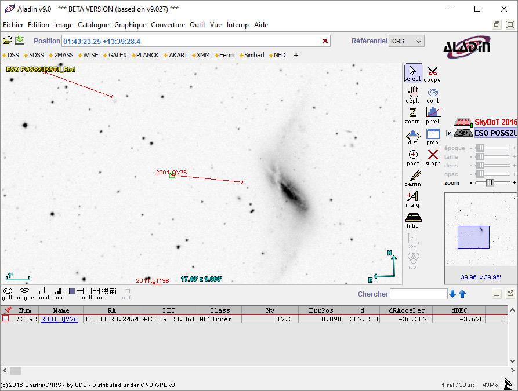Toggle the grille coordinate grid
The height and width of the screenshot is (391, 518).
click(8, 293)
